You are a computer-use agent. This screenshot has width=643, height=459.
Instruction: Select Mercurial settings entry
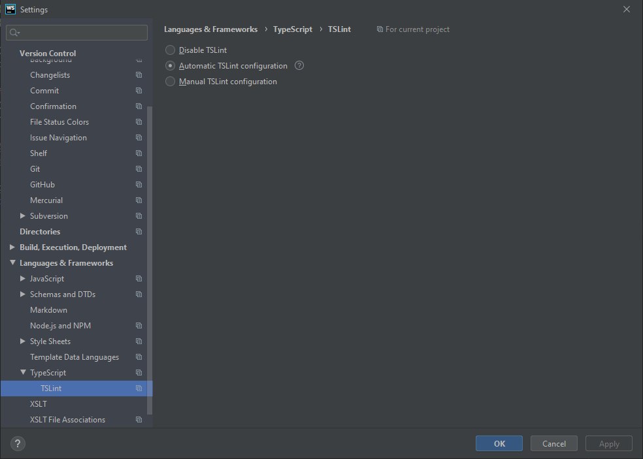46,200
